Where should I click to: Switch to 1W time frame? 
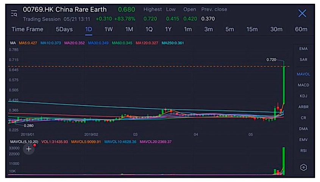pos(109,29)
